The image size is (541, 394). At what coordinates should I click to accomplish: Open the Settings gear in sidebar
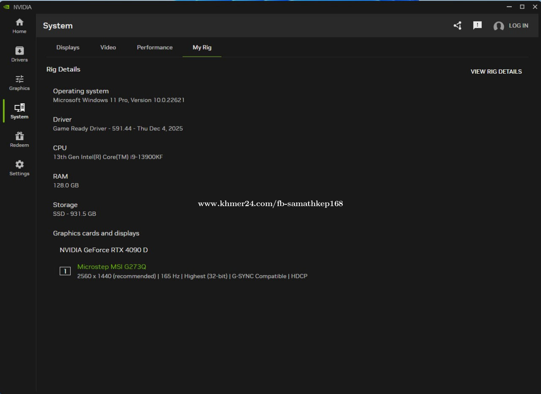pyautogui.click(x=19, y=168)
